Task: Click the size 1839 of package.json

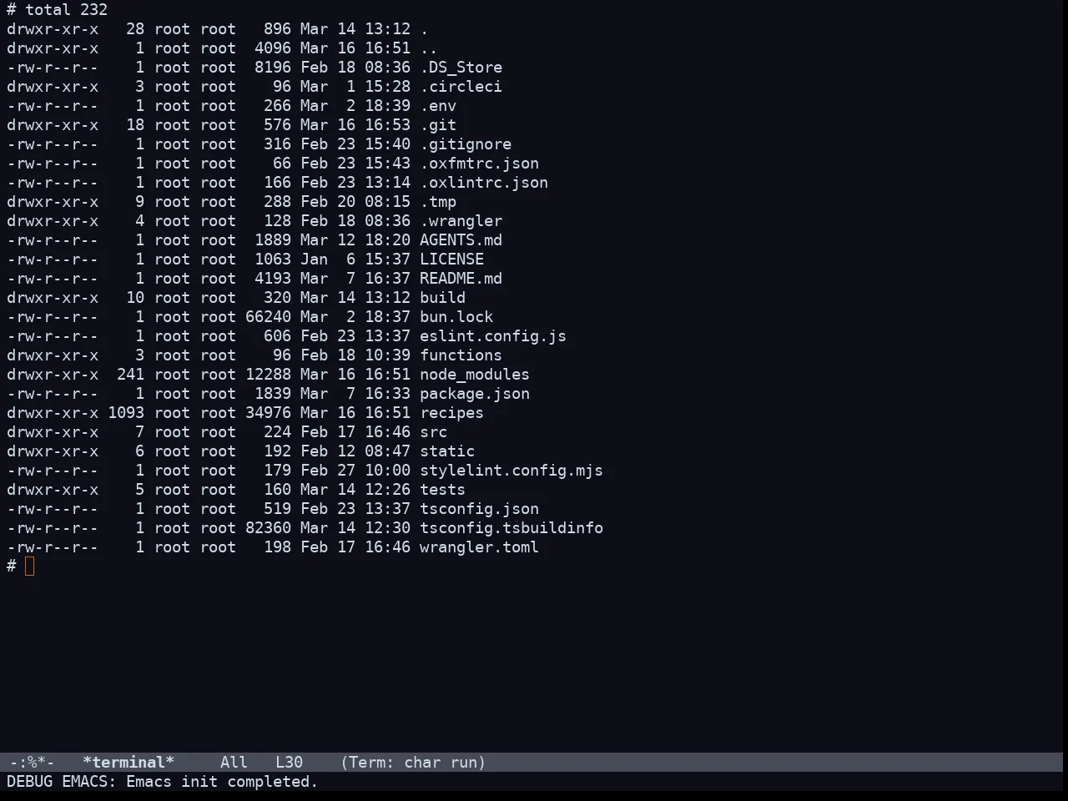Action: click(273, 394)
